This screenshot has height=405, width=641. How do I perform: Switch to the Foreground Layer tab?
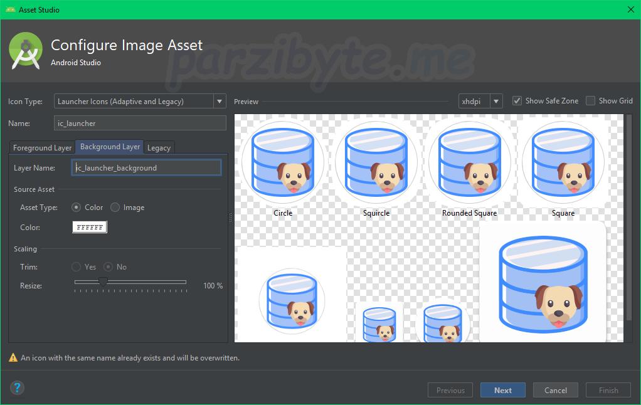(43, 147)
